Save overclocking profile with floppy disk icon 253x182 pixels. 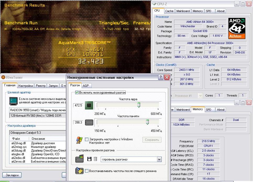pyautogui.click(x=89, y=159)
